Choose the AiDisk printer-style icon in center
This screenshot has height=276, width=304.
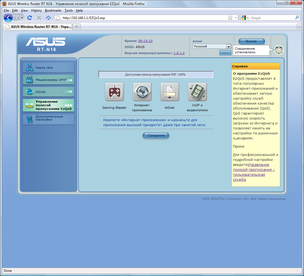click(x=170, y=92)
